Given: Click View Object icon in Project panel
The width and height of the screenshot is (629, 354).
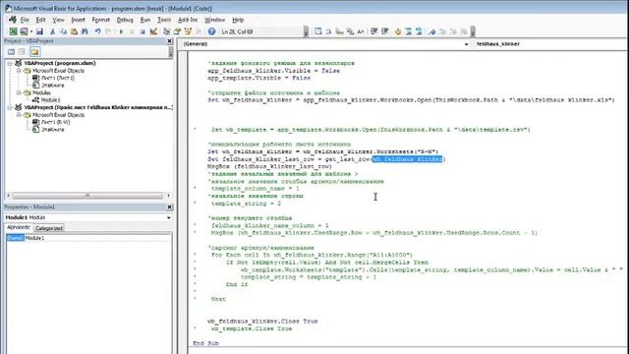Looking at the screenshot, I should (22, 52).
